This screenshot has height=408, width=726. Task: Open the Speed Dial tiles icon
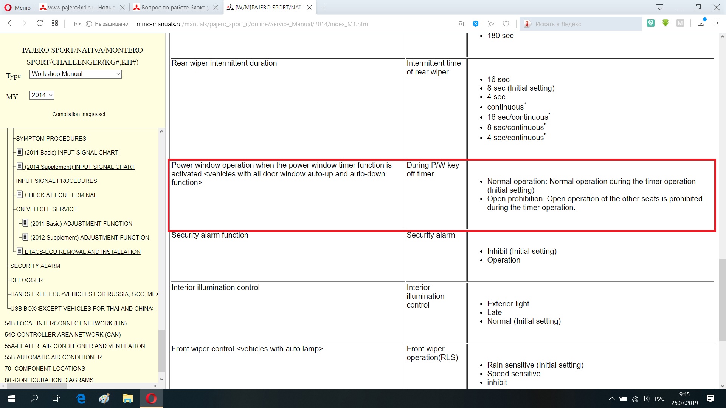pos(55,23)
